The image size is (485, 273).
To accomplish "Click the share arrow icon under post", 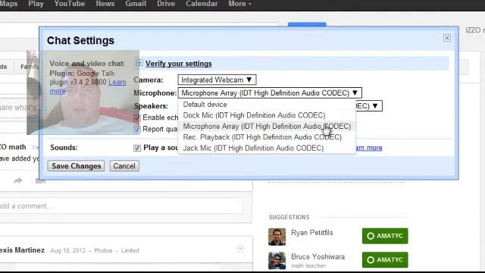I will (x=18, y=180).
